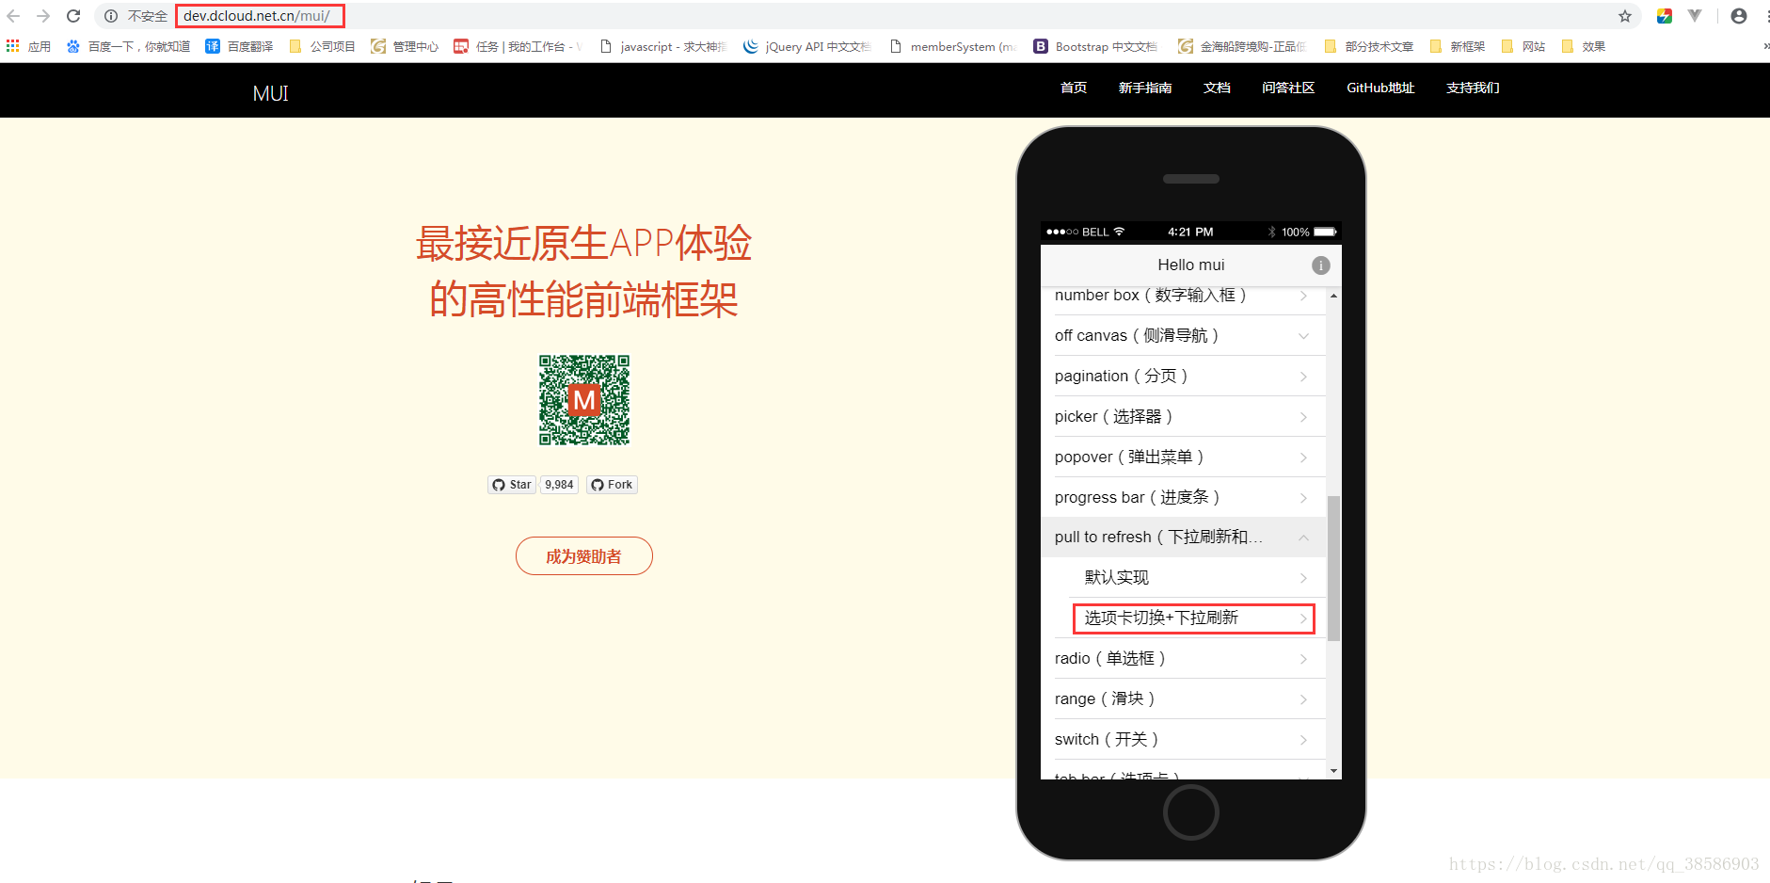1770x883 pixels.
Task: Reload the page with the refresh icon
Action: point(73,16)
